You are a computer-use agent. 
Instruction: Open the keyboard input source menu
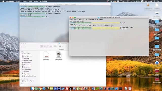(x=142, y=1)
